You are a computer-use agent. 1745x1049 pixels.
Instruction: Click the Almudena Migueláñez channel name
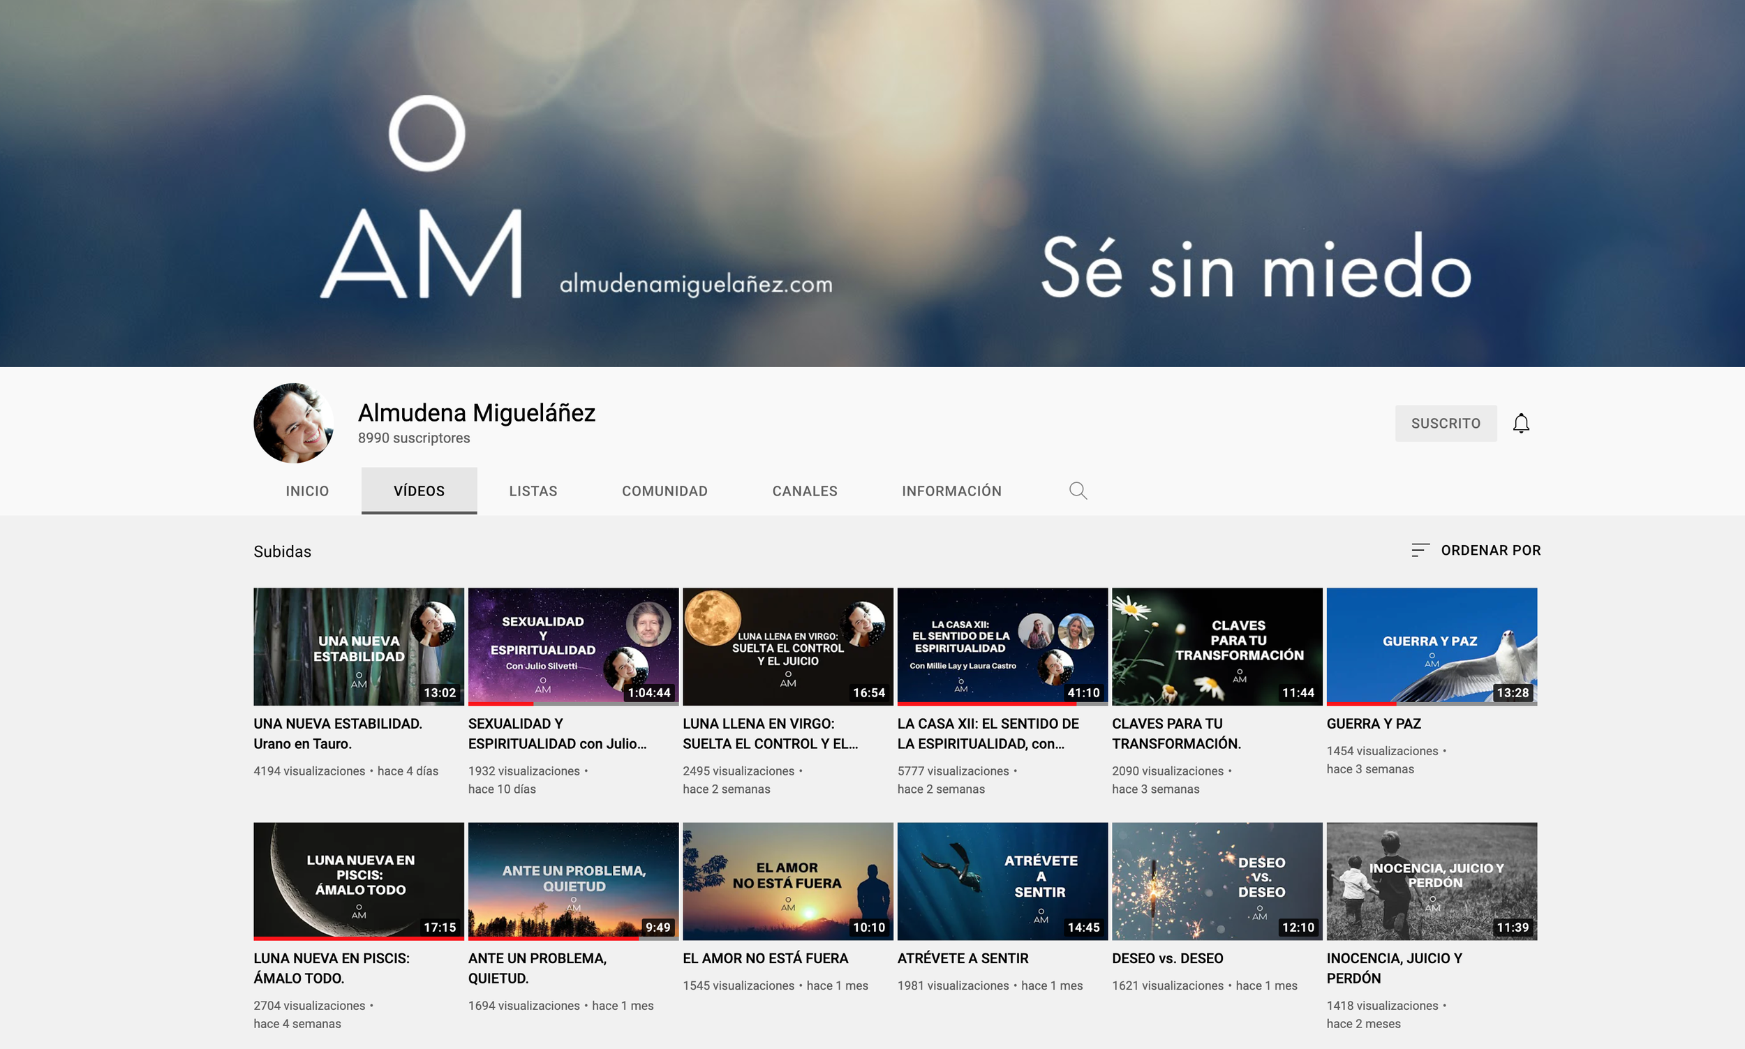pyautogui.click(x=477, y=412)
